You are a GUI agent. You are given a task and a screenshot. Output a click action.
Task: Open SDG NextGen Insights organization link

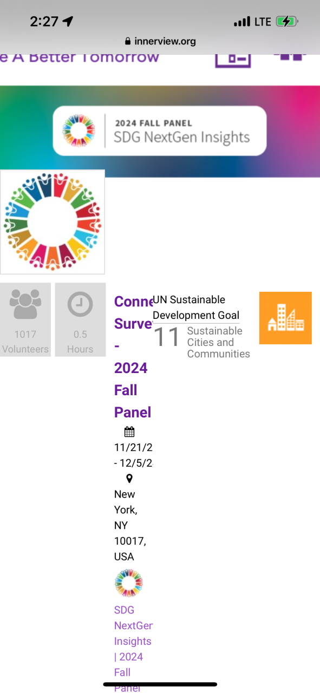click(133, 649)
